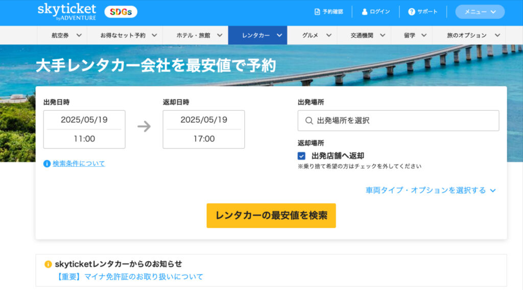523x290 pixels.
Task: Open 【重要】マイナ免許証のお取り扱いについて link
Action: (x=129, y=277)
